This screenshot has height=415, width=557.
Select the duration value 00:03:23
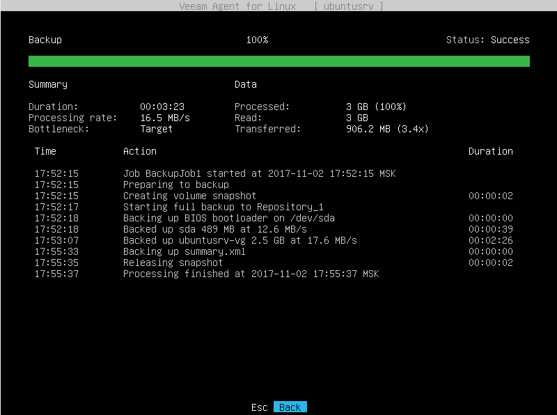162,107
